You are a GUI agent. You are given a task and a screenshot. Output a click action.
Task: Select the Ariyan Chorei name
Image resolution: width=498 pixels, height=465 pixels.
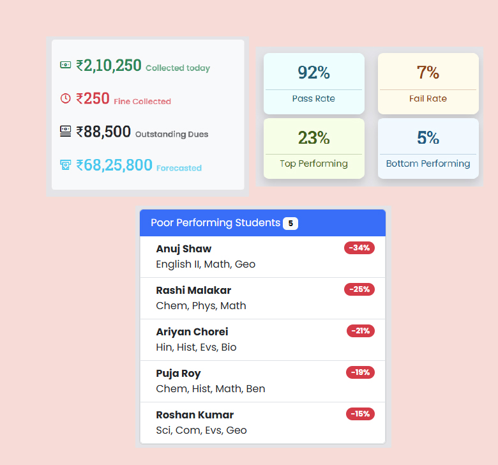(192, 332)
